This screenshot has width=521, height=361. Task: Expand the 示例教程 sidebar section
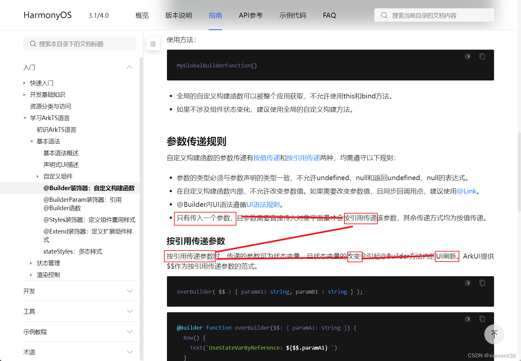[x=130, y=331]
